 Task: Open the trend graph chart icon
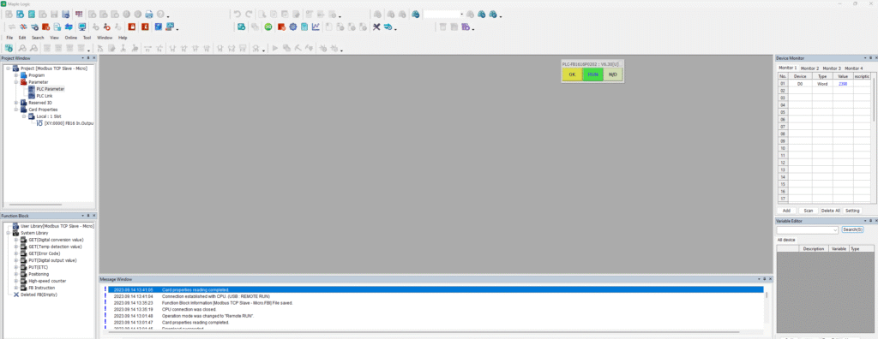click(x=316, y=27)
